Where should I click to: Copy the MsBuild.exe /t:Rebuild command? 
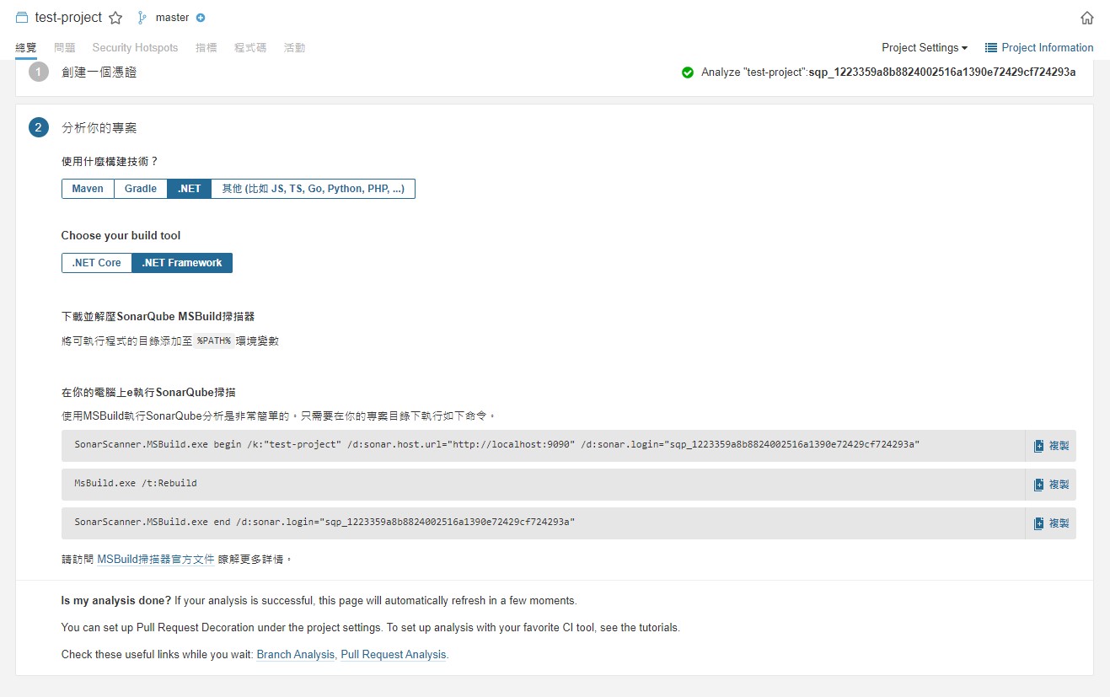click(1051, 485)
